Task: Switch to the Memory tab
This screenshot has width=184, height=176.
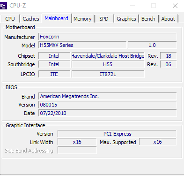Action: [82, 19]
